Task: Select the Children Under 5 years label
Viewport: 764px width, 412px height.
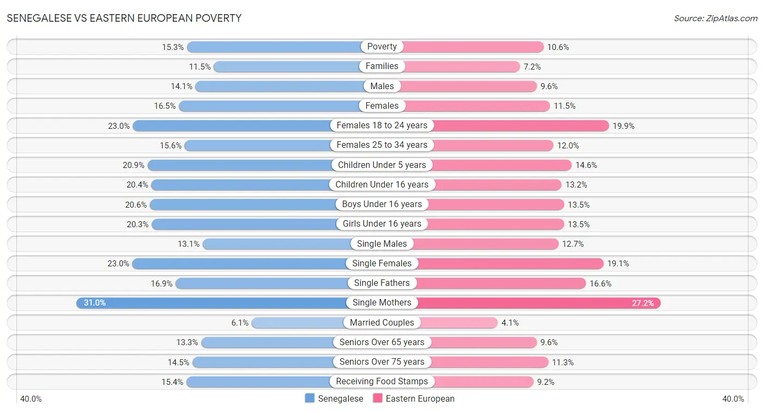Action: click(382, 165)
